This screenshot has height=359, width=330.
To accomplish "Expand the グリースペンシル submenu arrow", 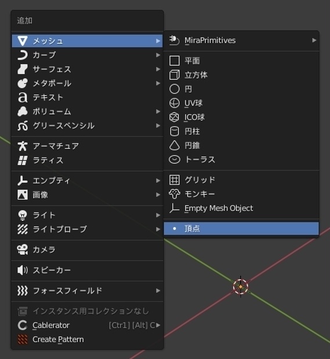I will point(158,126).
